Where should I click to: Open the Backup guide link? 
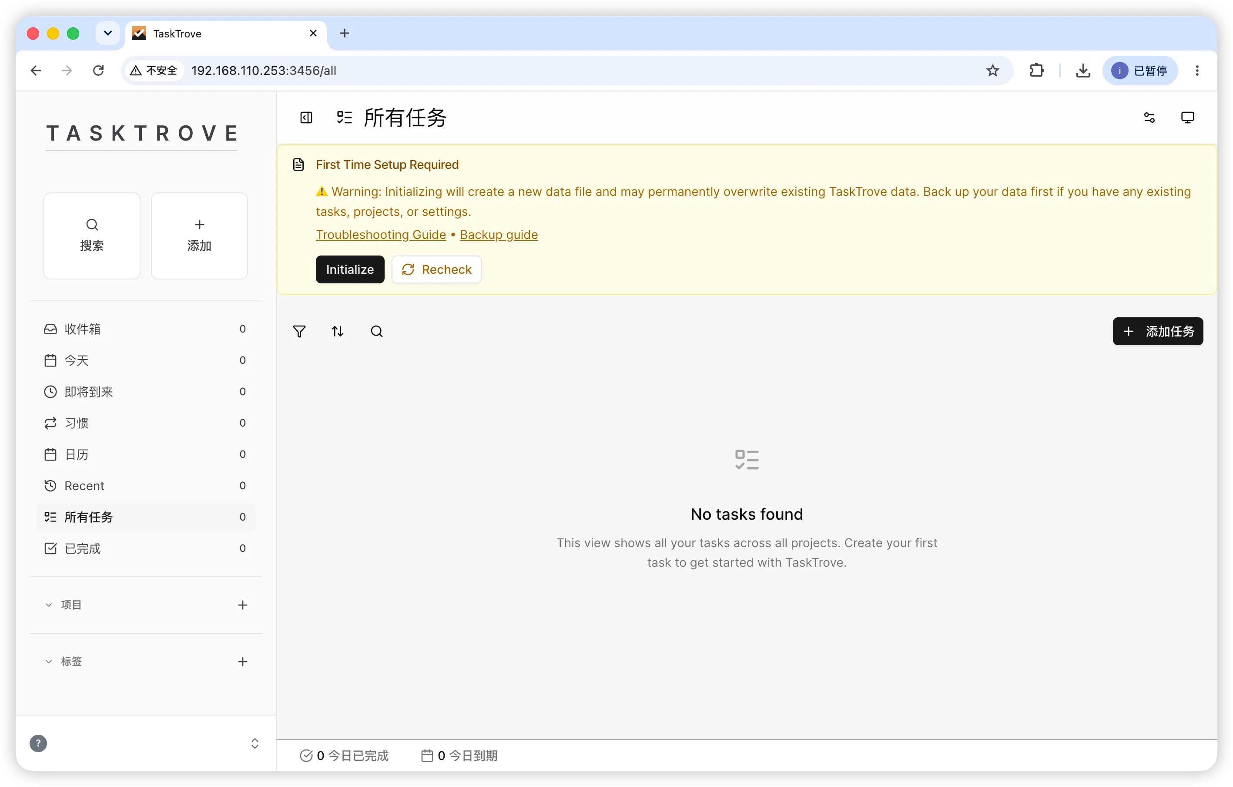click(x=499, y=235)
